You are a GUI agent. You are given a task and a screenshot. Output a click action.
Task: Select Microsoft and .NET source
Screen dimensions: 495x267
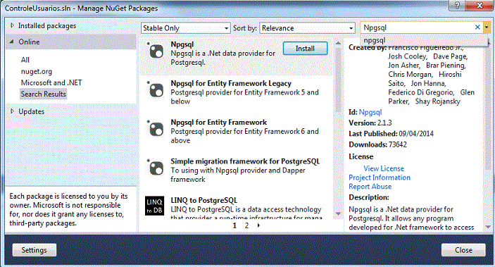pos(51,83)
